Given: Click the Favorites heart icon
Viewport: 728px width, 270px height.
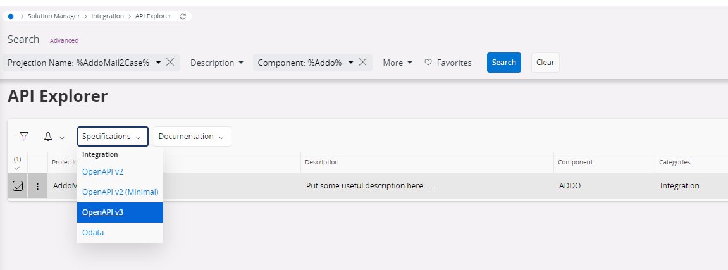Looking at the screenshot, I should point(429,63).
